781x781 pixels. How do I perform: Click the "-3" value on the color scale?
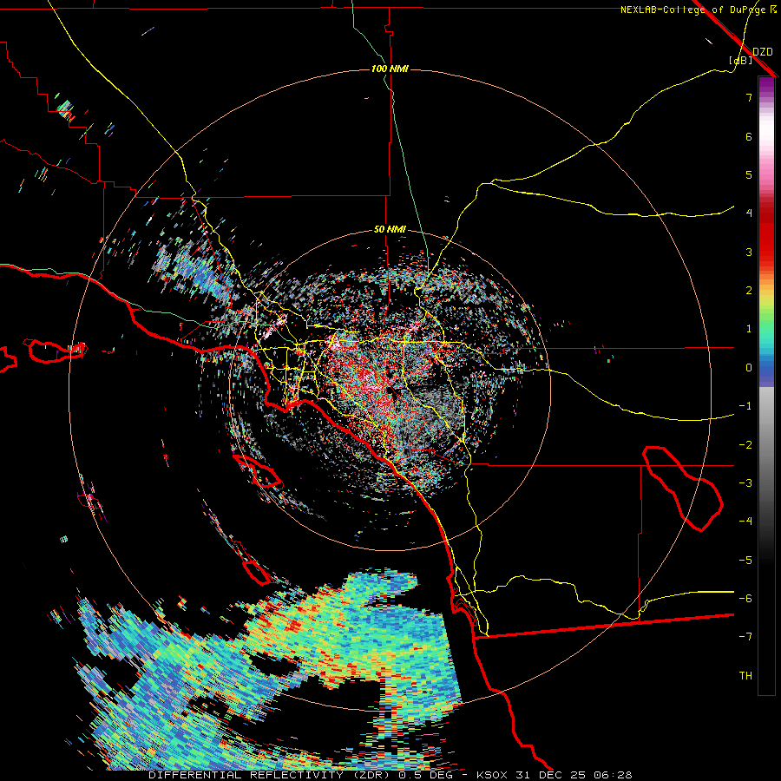click(745, 483)
